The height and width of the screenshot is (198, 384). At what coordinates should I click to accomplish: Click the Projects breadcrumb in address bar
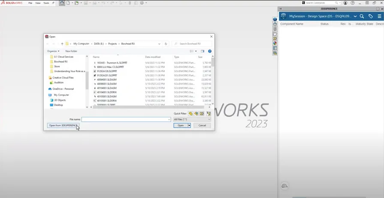coord(112,44)
